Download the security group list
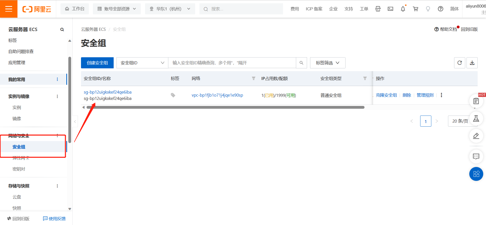The height and width of the screenshot is (225, 486). [472, 63]
